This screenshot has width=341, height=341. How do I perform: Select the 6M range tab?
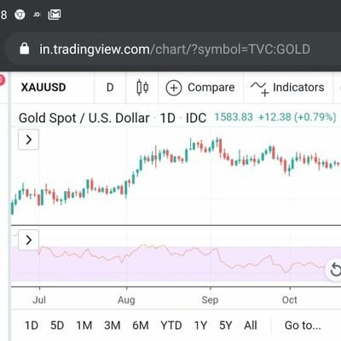[141, 326]
